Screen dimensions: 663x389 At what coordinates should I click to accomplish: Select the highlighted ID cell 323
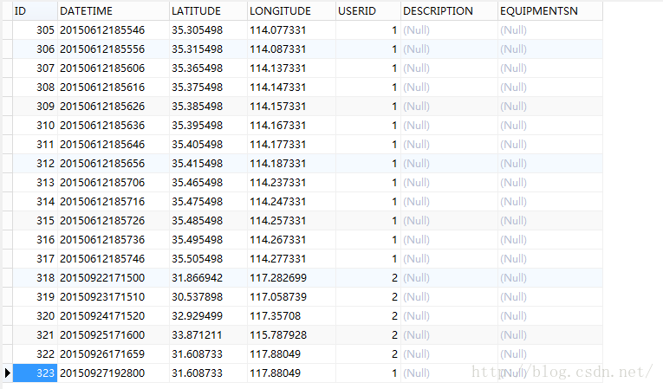35,373
